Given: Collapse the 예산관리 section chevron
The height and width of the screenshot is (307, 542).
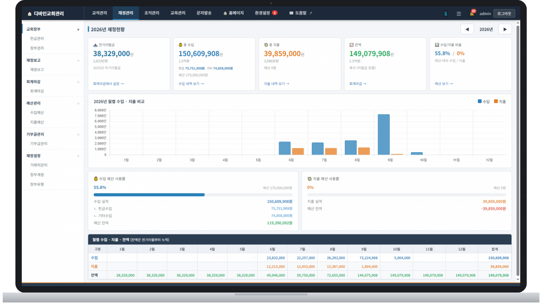Looking at the screenshot, I should coord(78,104).
